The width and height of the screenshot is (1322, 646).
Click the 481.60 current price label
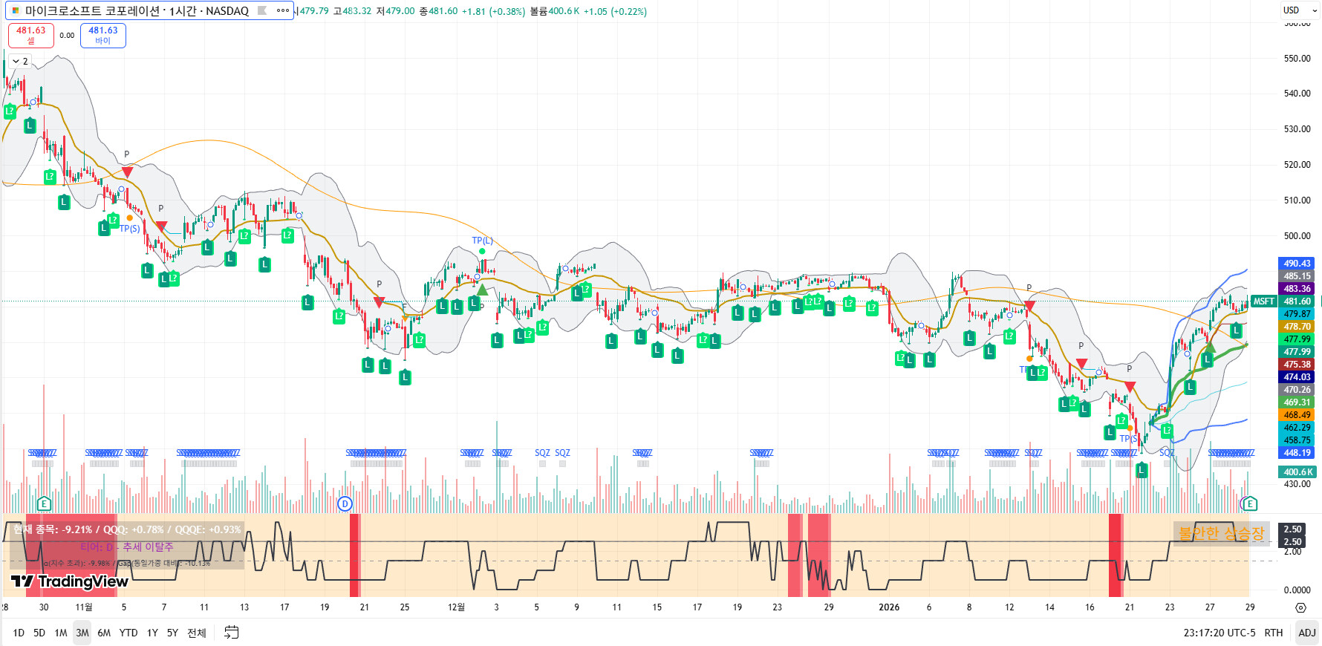pos(1297,301)
